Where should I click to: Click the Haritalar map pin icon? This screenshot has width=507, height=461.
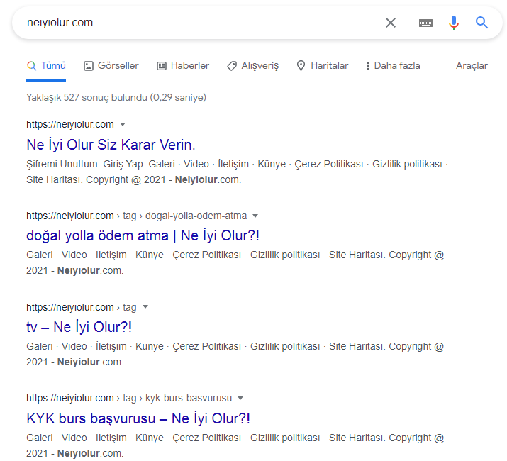point(301,66)
